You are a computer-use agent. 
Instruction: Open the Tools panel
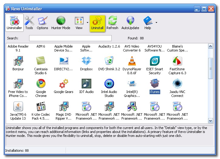(x=29, y=23)
